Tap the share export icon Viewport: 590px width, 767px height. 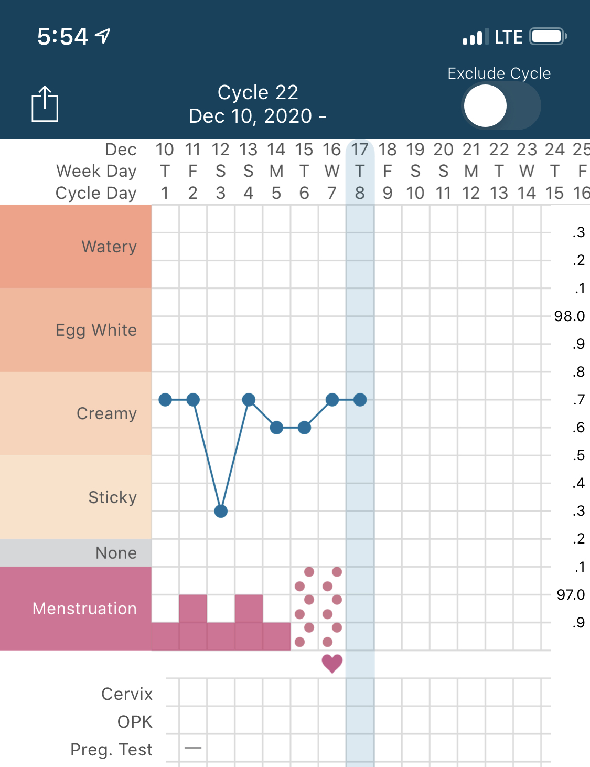(x=45, y=104)
